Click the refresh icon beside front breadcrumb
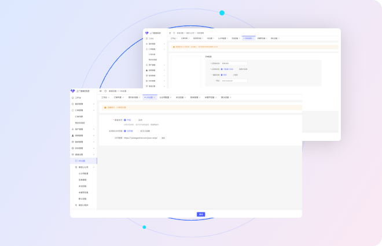 pos(105,91)
